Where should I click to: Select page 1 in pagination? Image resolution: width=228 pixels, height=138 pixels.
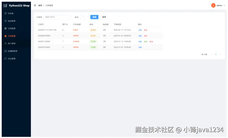pyautogui.click(x=216, y=54)
